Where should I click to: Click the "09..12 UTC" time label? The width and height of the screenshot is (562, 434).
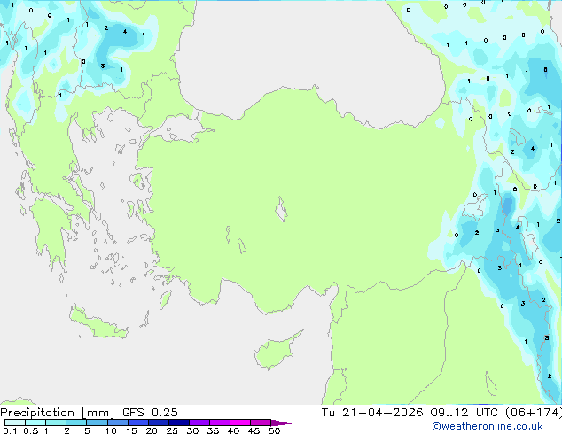point(464,413)
